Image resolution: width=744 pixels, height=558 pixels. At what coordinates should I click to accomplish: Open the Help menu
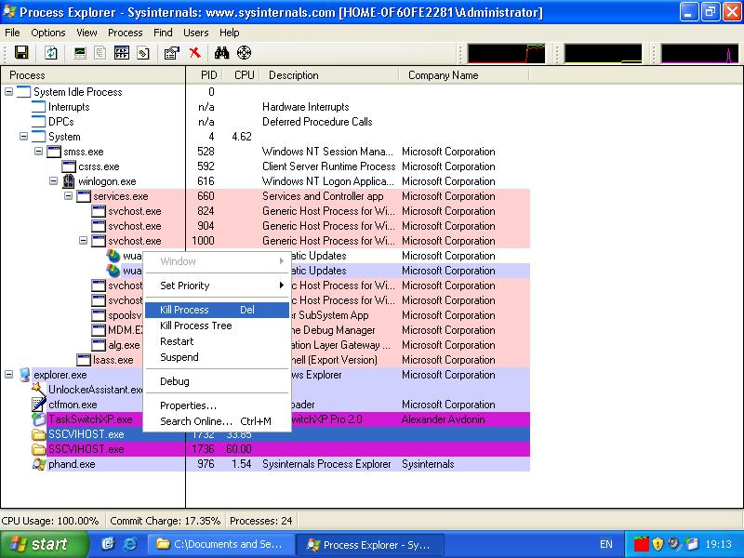click(229, 33)
